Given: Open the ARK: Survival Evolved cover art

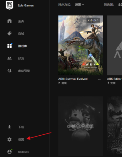Looking at the screenshot, I should [x=80, y=45].
